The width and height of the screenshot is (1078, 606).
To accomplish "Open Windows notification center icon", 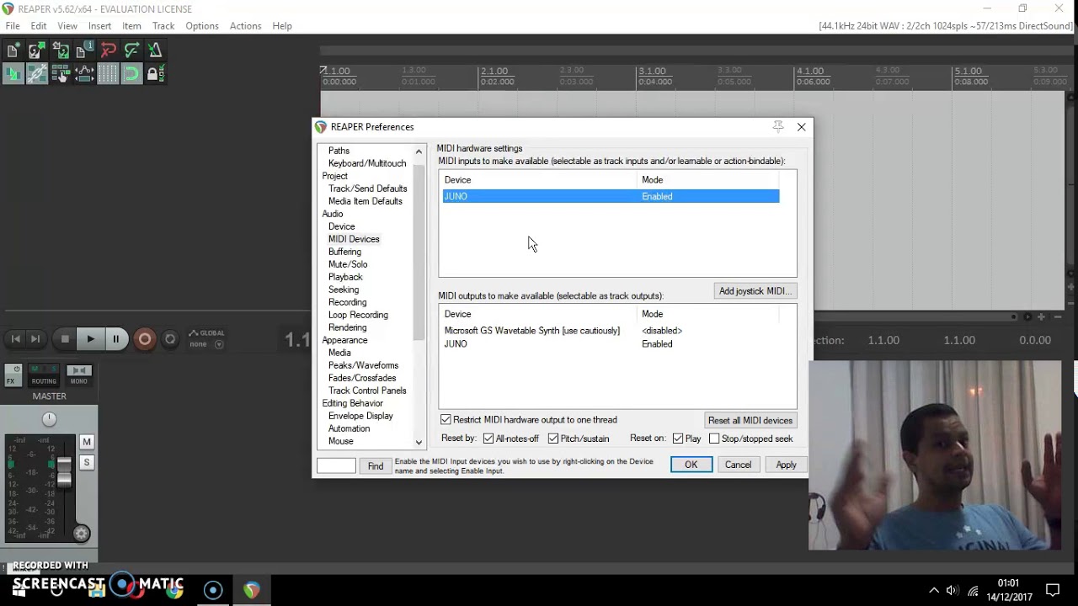I will click(x=1053, y=590).
